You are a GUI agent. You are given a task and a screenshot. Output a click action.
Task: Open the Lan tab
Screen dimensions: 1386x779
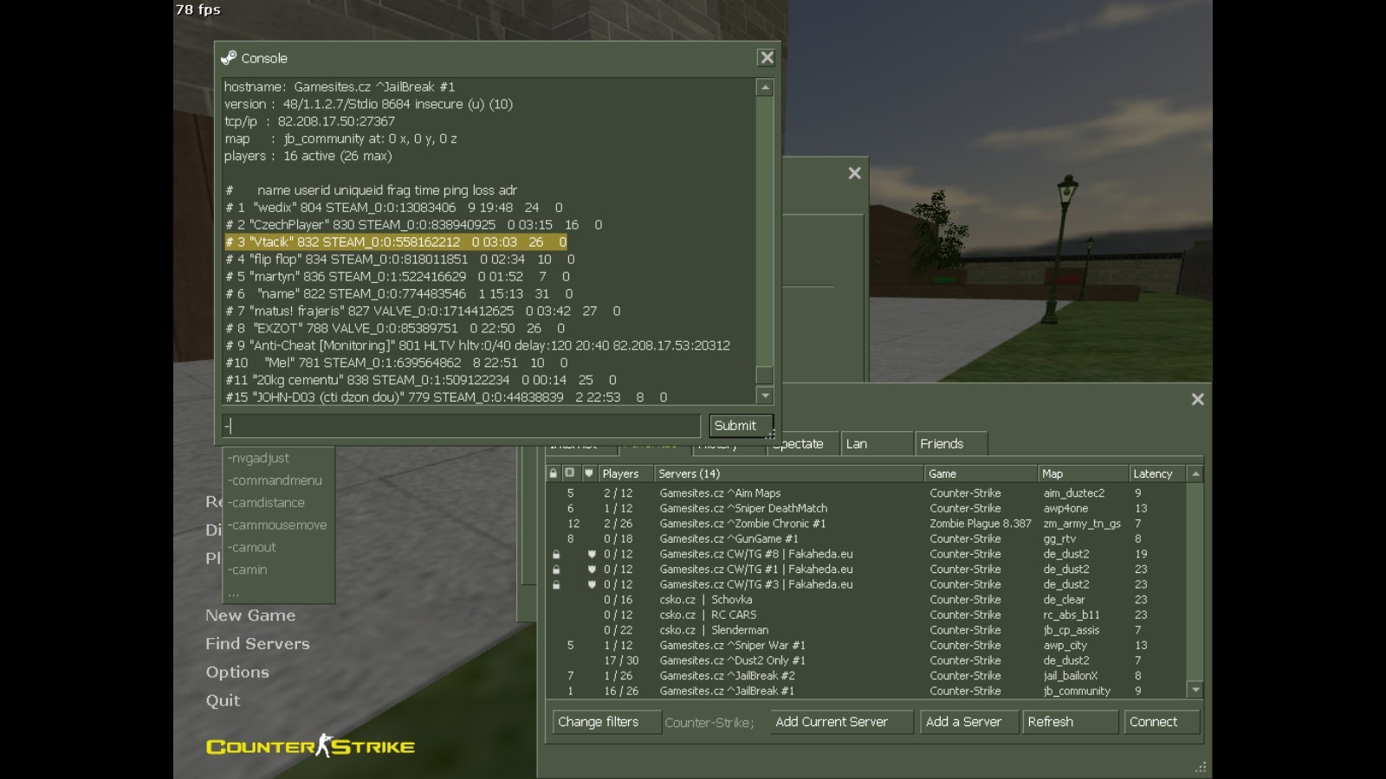tap(877, 444)
